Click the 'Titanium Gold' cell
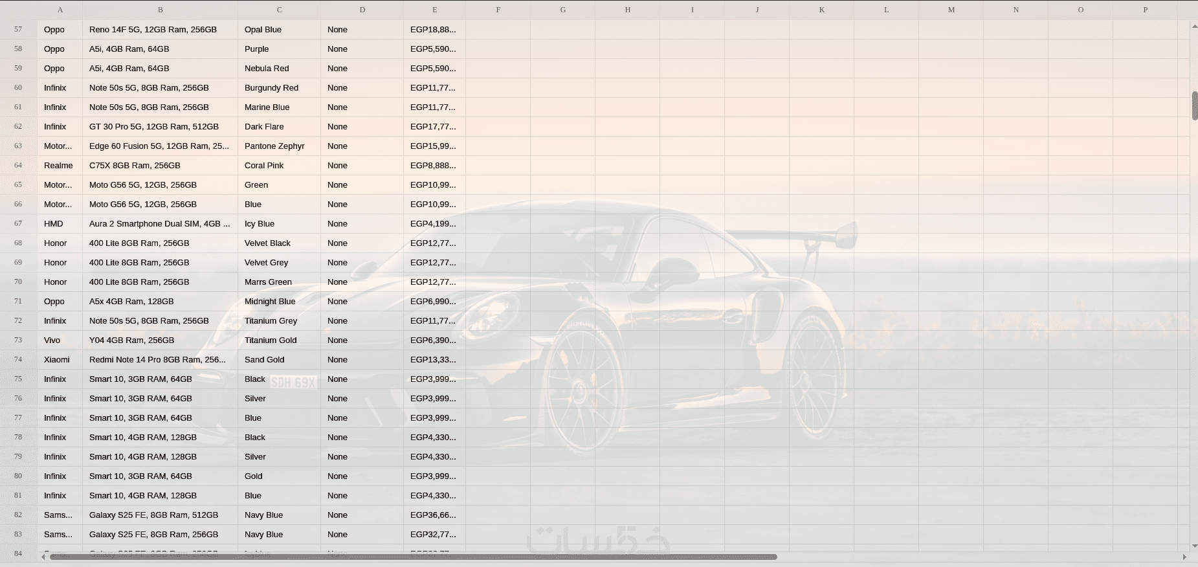 pyautogui.click(x=280, y=340)
